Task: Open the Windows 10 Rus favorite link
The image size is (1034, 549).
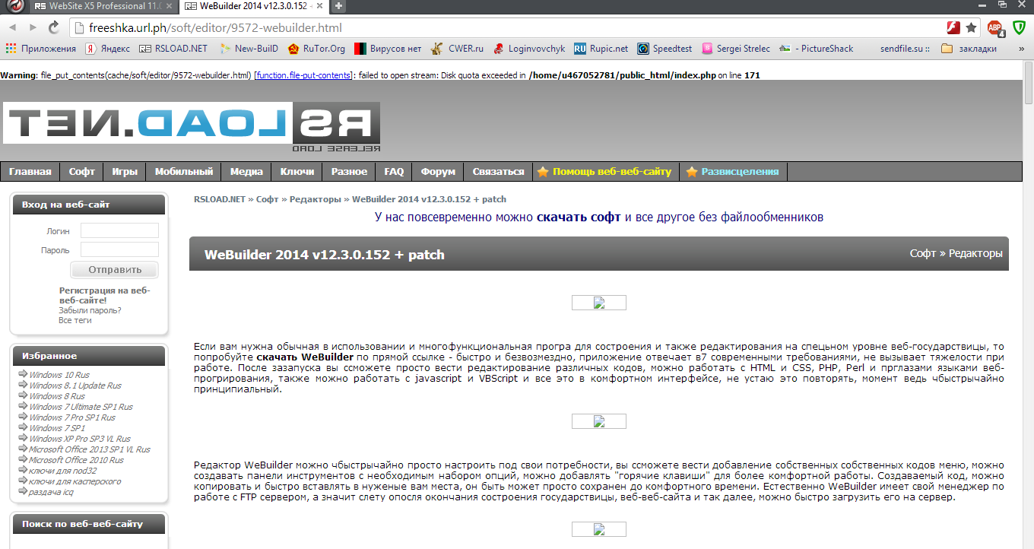Action: point(59,375)
